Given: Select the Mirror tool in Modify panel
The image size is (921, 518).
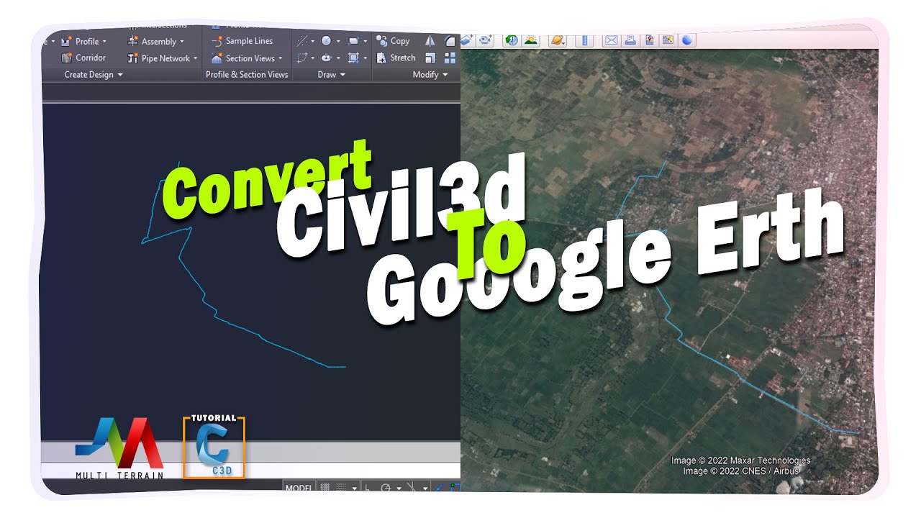Looking at the screenshot, I should point(430,41).
